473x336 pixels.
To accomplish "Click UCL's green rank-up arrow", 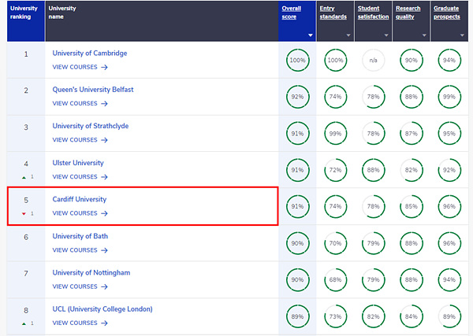I will 24,324.
